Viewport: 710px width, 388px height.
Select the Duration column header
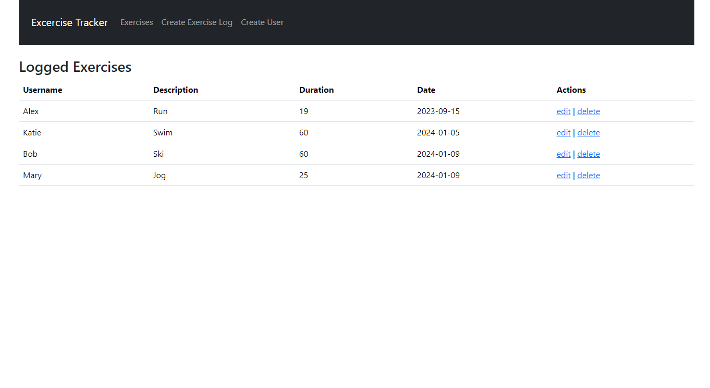tap(316, 90)
